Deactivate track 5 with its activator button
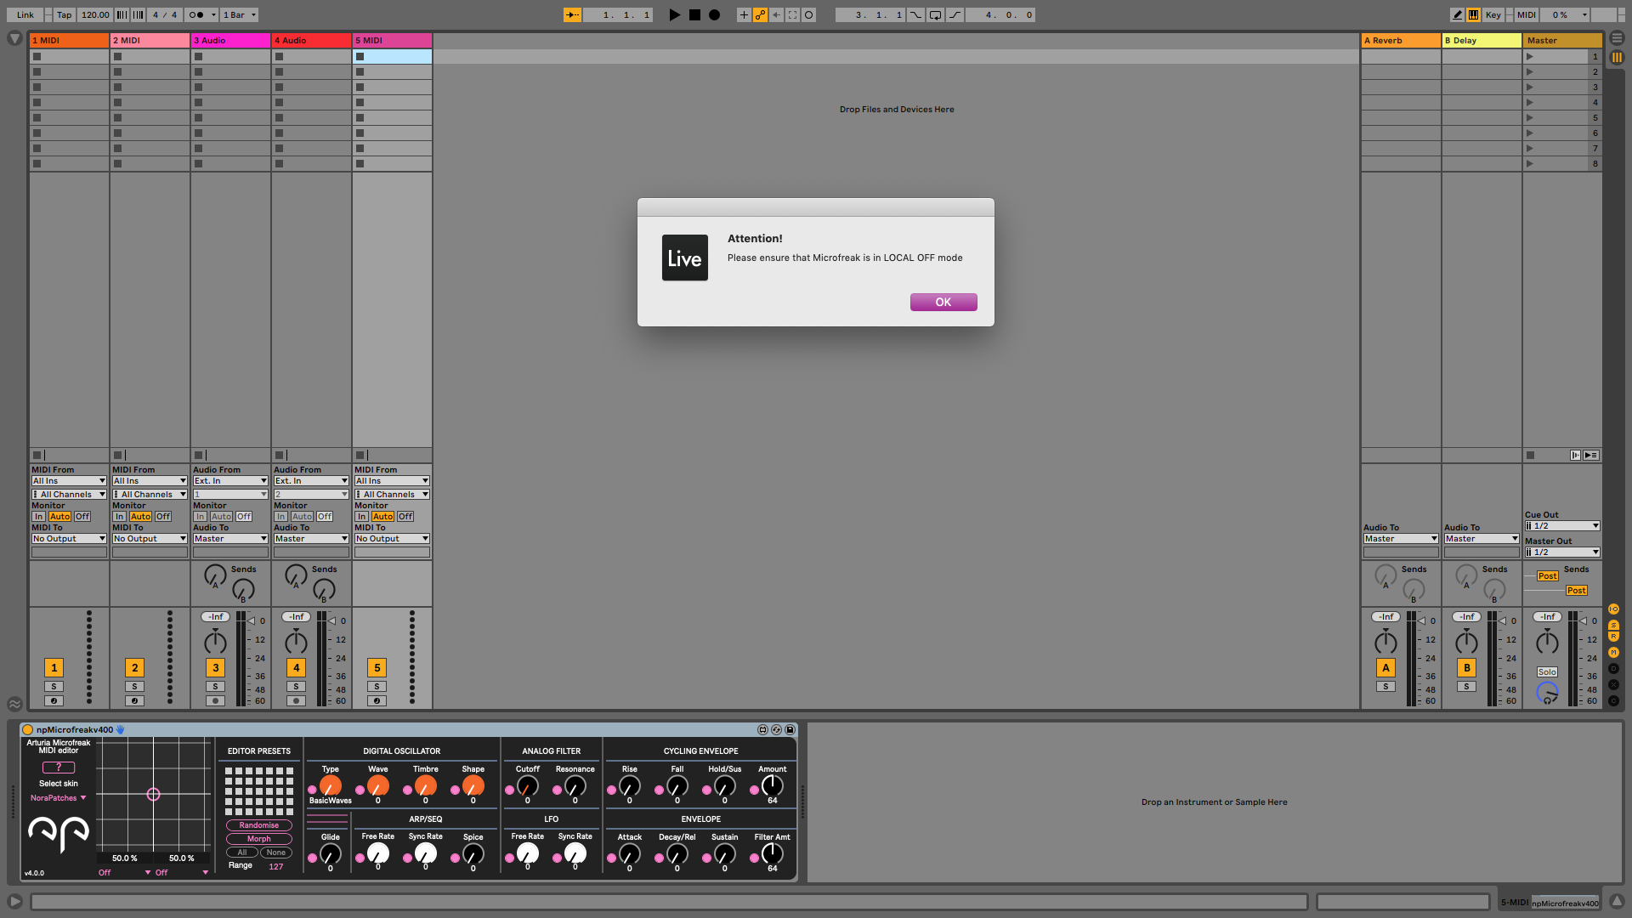Screen dimensions: 1632x918 [377, 668]
